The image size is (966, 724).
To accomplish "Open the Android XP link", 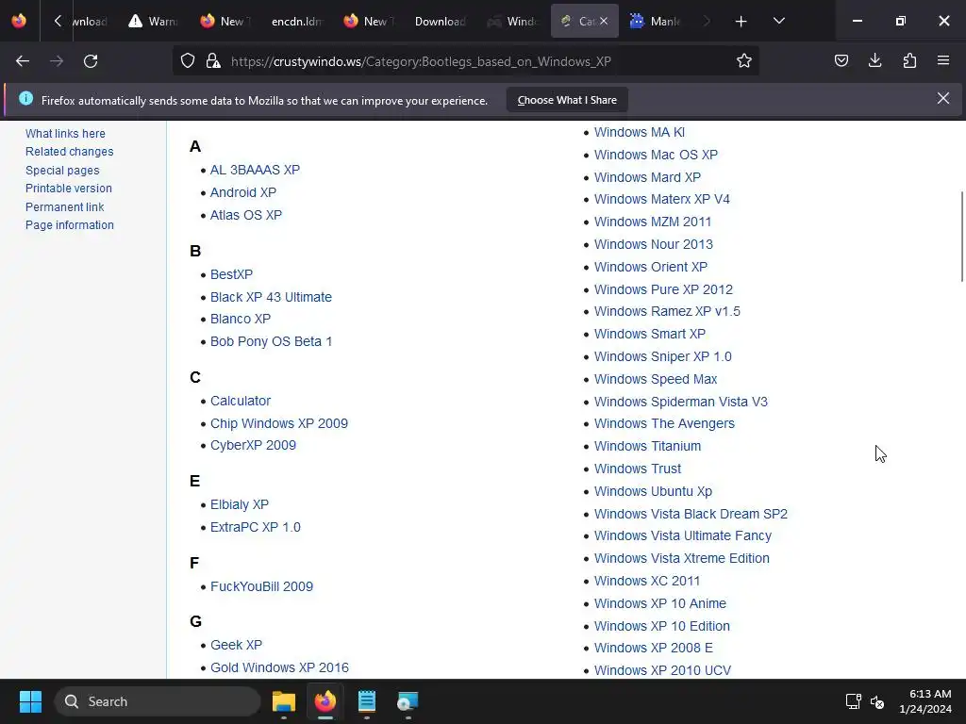I will tap(242, 192).
